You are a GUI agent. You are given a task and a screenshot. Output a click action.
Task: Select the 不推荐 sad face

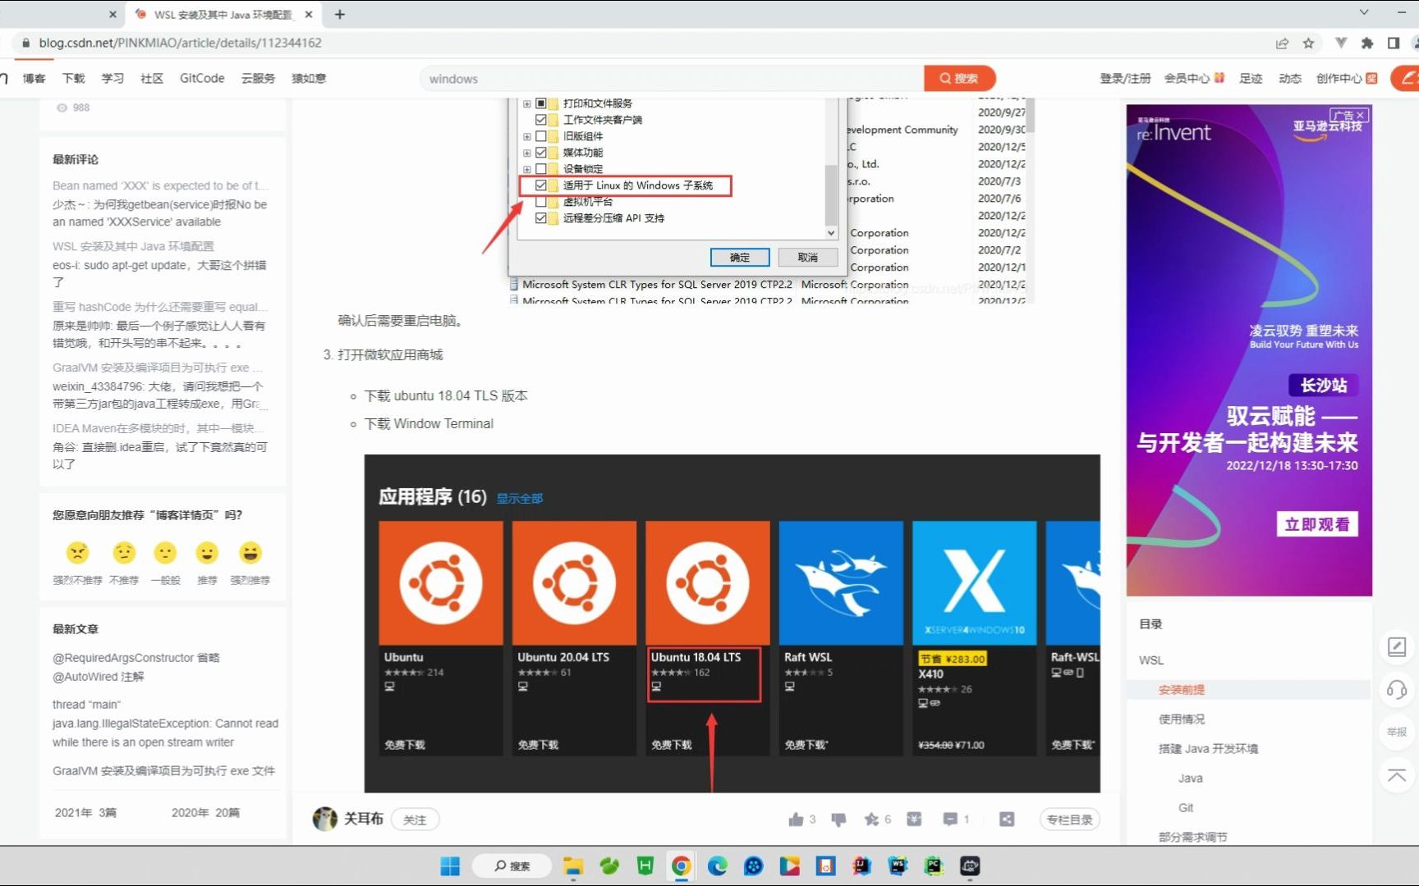pos(124,553)
